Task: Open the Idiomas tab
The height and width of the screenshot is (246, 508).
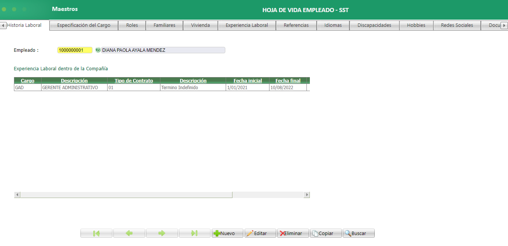Action: (333, 25)
